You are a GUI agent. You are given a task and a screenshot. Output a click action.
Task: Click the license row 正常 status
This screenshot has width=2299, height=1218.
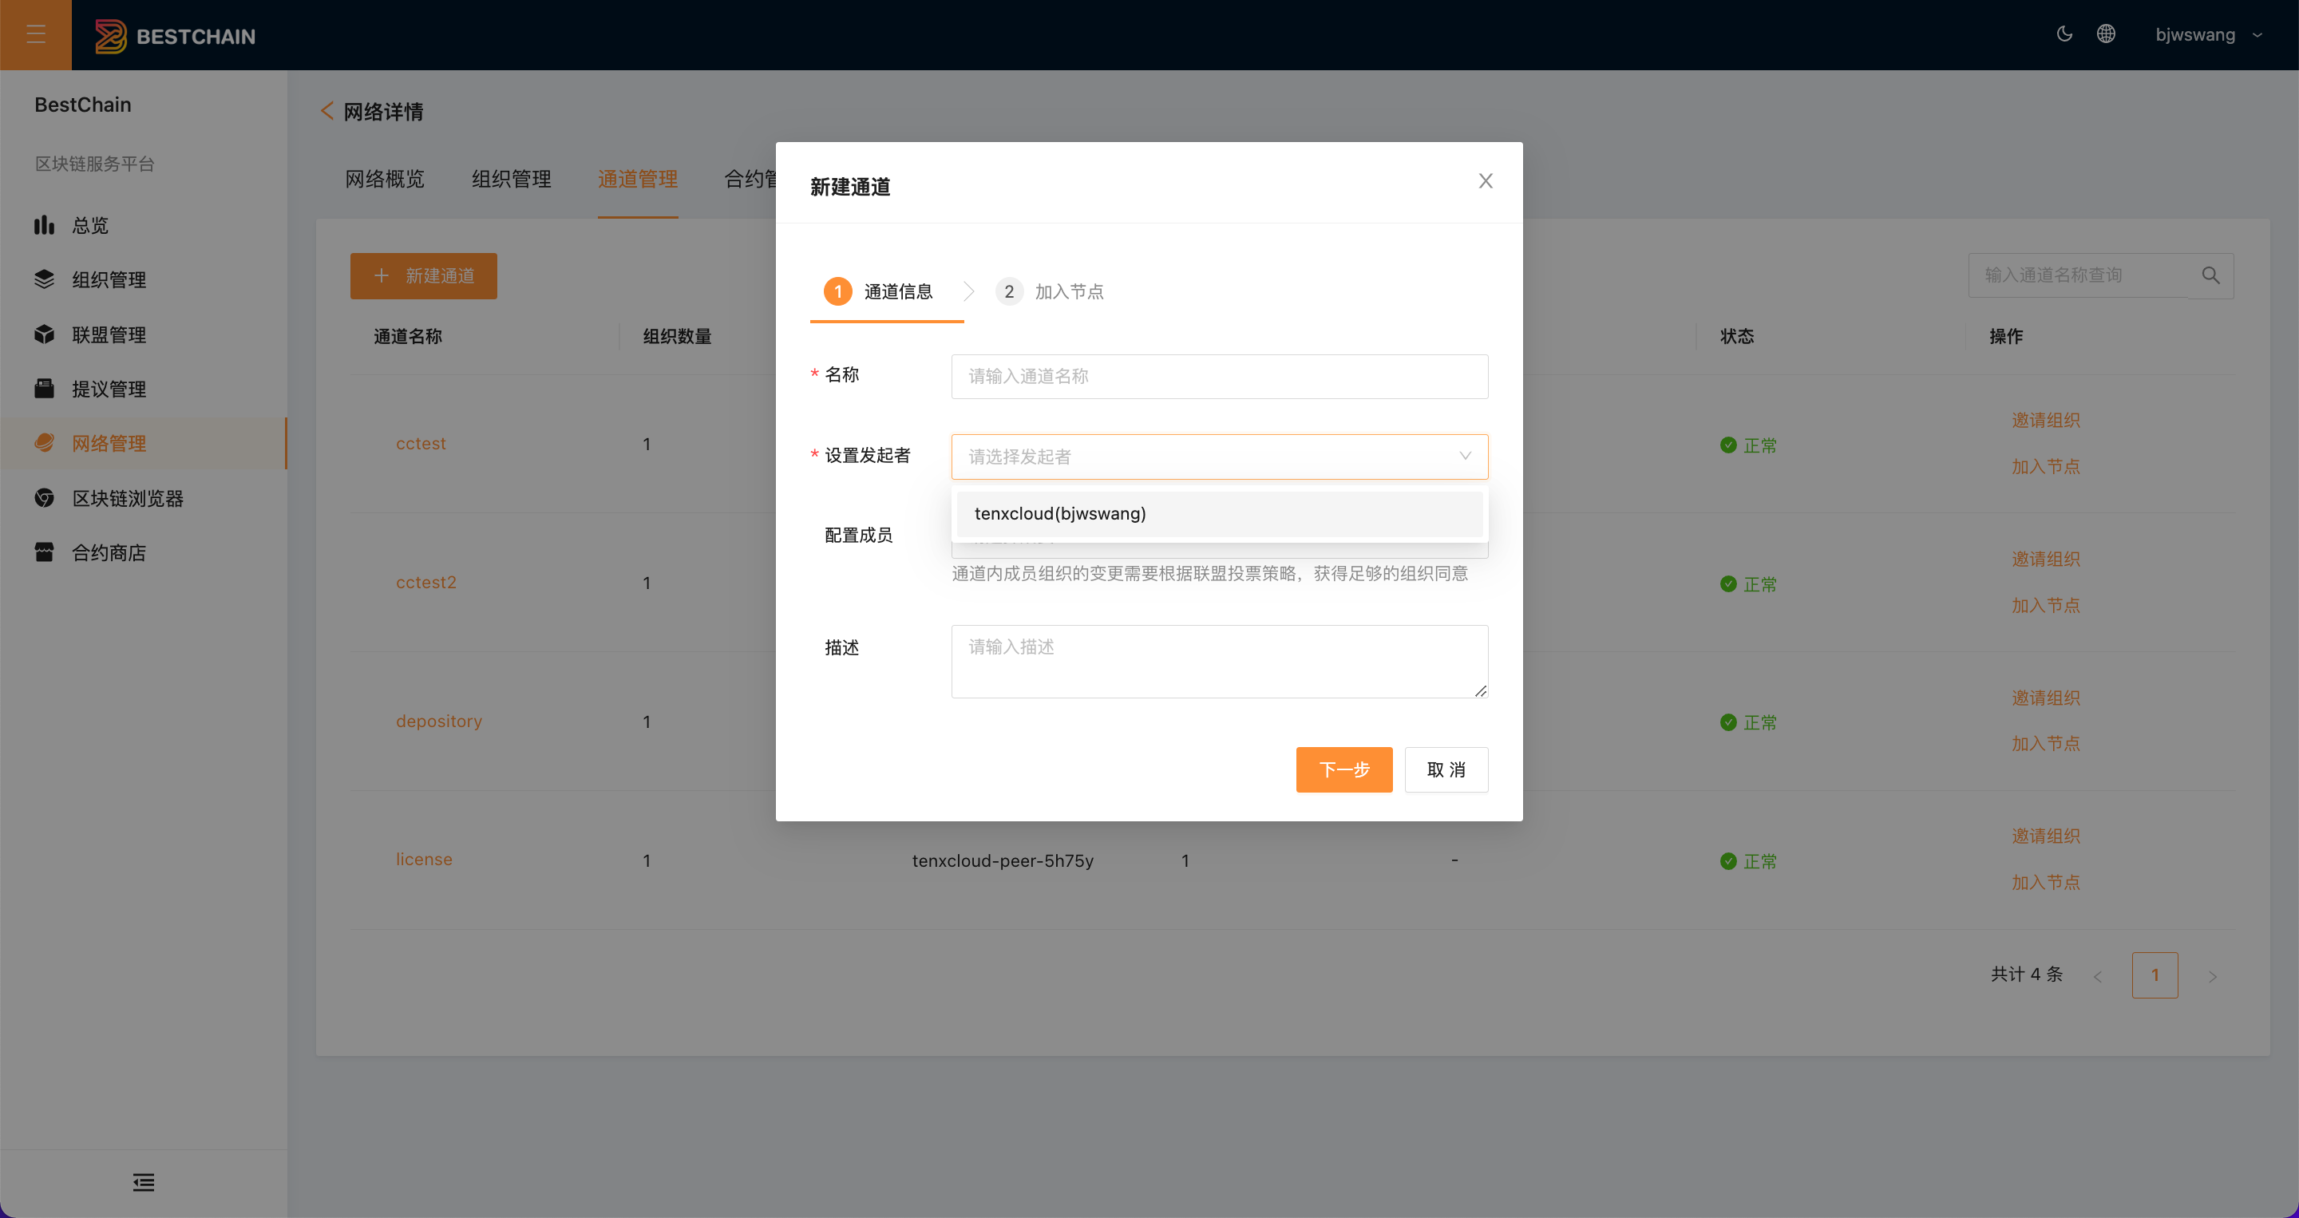(1748, 861)
